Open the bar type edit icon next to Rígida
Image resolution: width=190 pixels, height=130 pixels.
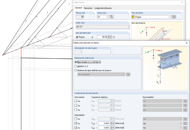coord(174,17)
